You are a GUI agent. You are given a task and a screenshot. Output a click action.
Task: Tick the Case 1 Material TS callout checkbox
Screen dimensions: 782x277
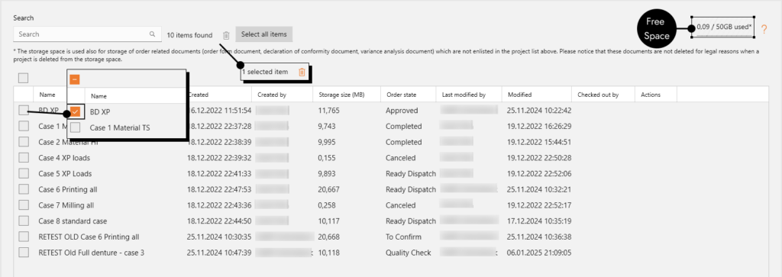tap(76, 128)
